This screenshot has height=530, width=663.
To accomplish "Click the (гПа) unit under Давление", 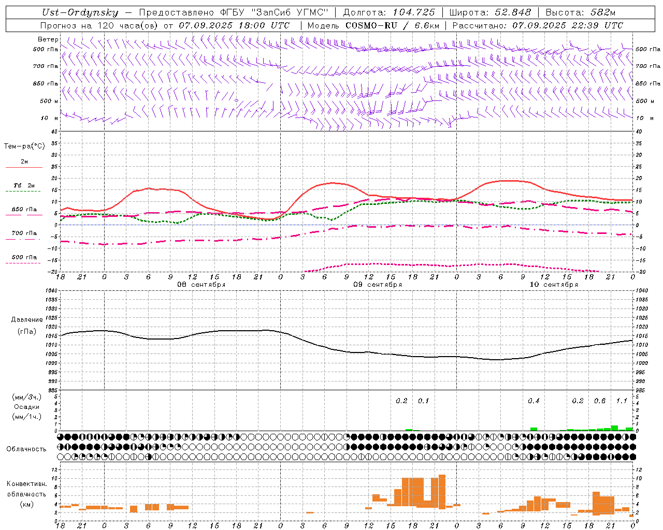I will (x=27, y=332).
